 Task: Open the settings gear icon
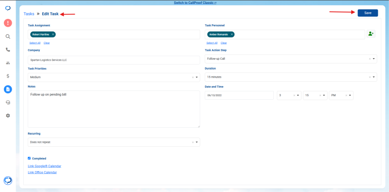(x=8, y=116)
